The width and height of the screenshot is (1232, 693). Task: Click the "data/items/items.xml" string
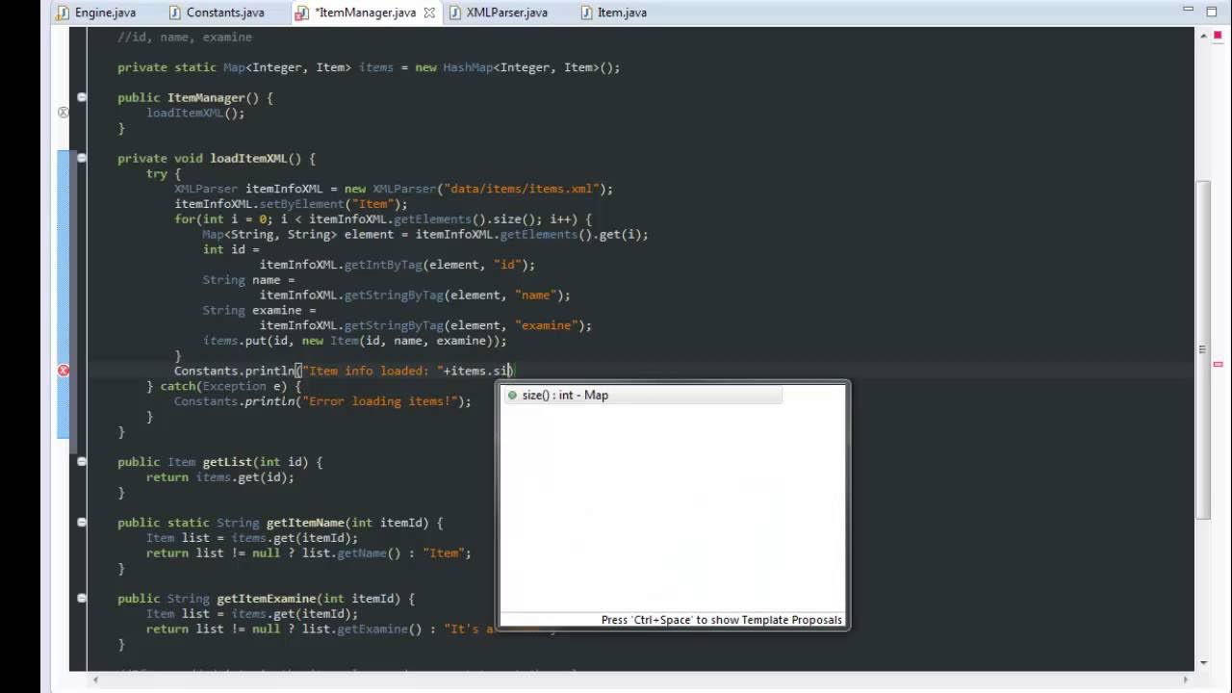point(520,189)
